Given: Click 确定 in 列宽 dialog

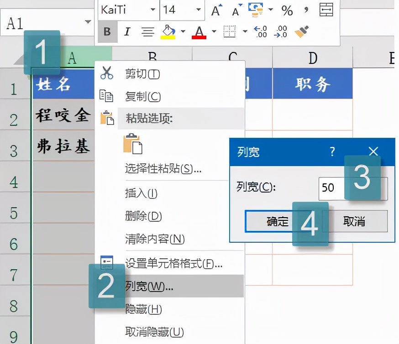Looking at the screenshot, I should [x=278, y=221].
